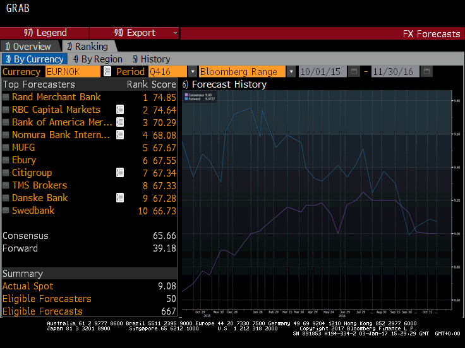The height and width of the screenshot is (348, 465).
Task: Toggle the Nomura Bank Intern... checkbox
Action: [x=6, y=135]
